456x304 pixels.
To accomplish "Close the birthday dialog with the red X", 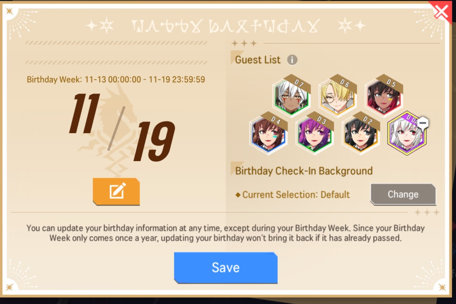I will [441, 12].
